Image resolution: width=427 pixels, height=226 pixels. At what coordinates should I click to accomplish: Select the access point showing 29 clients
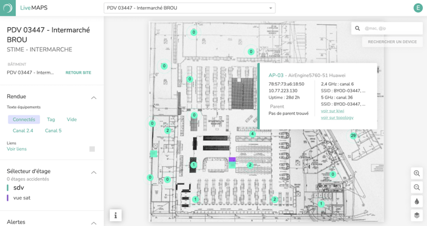coord(353,135)
